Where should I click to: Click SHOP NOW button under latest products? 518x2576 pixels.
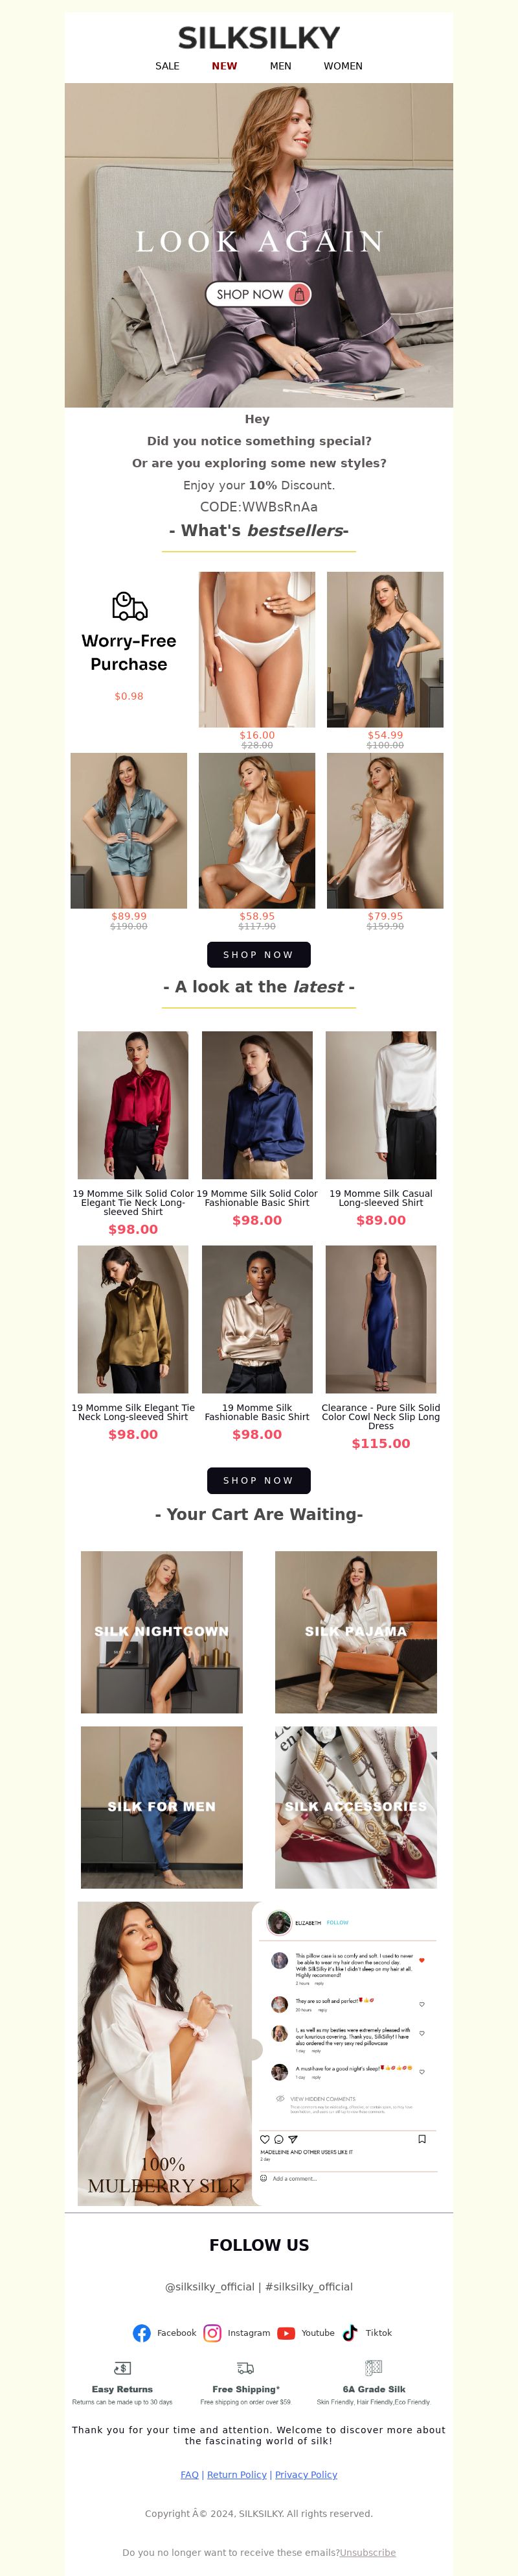click(x=258, y=1480)
